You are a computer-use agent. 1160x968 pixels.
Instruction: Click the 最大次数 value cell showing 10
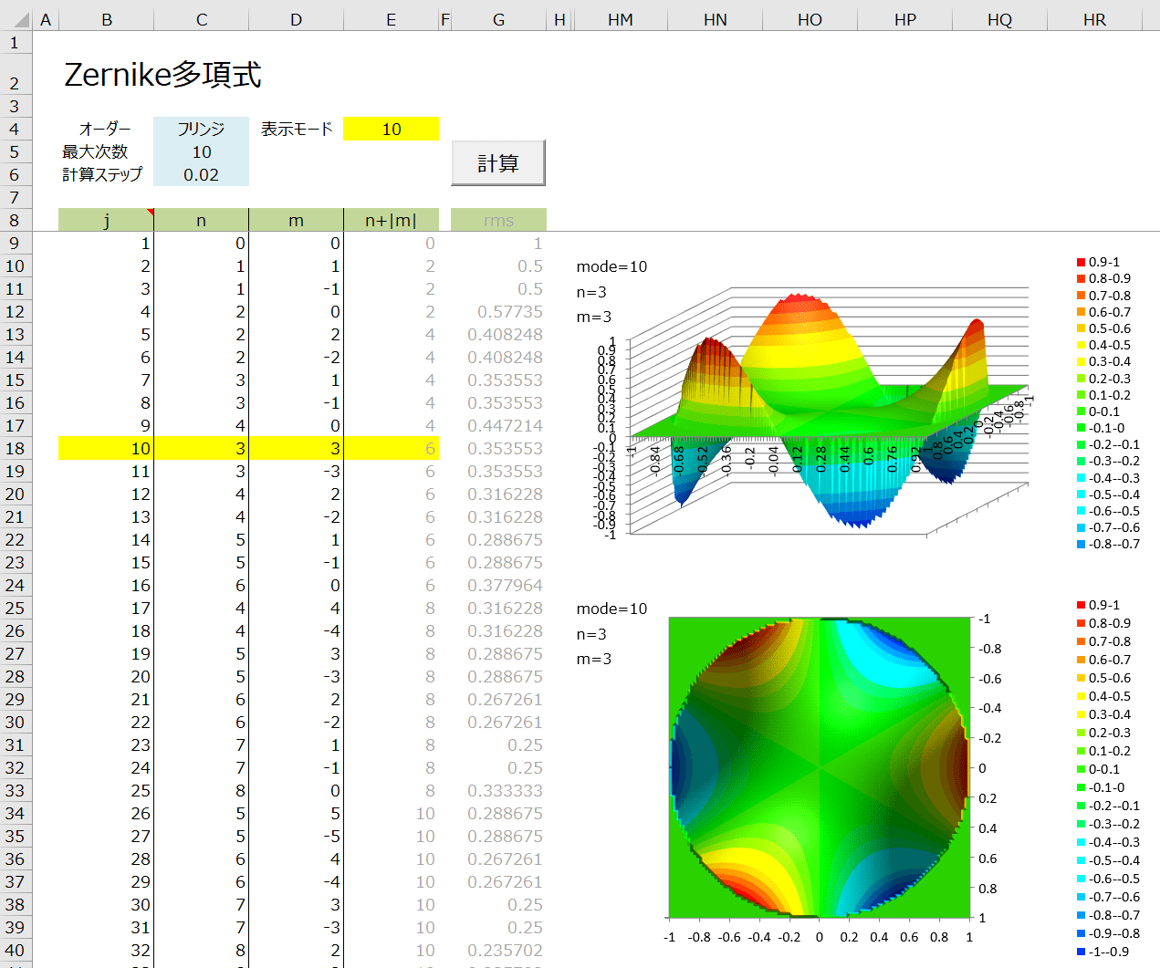tap(201, 151)
